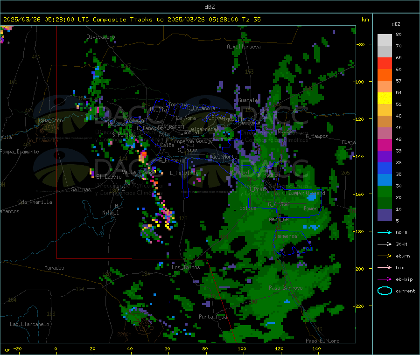Click the Guadales map label
The image size is (420, 355).
pos(249,100)
